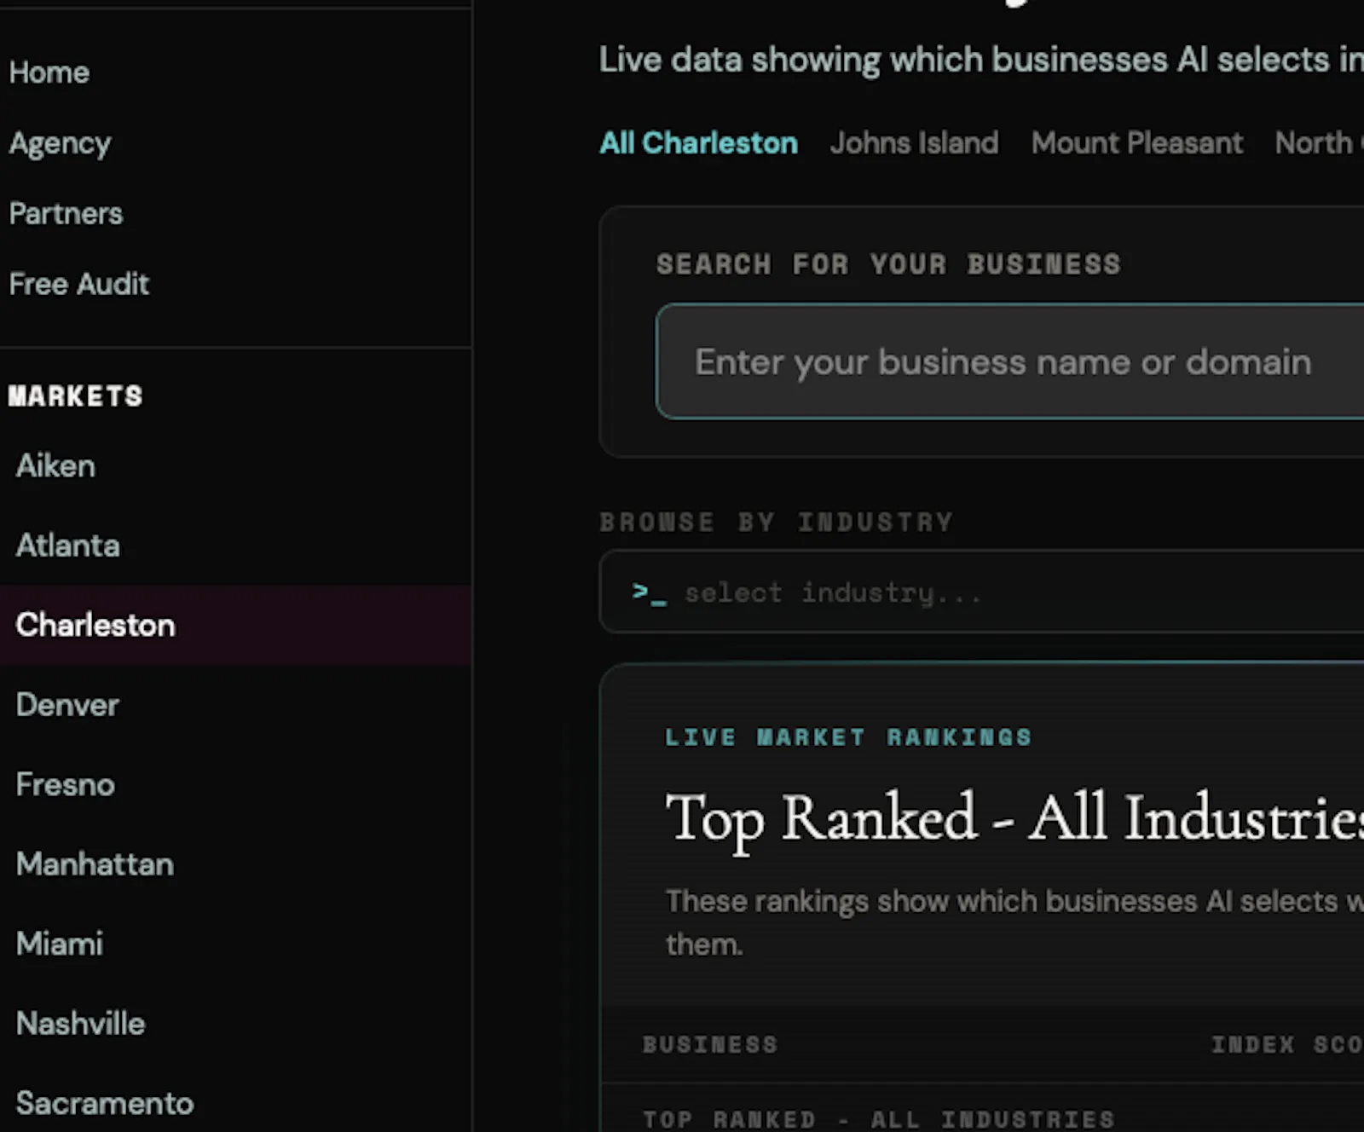Click the business name or domain field

click(x=1010, y=361)
